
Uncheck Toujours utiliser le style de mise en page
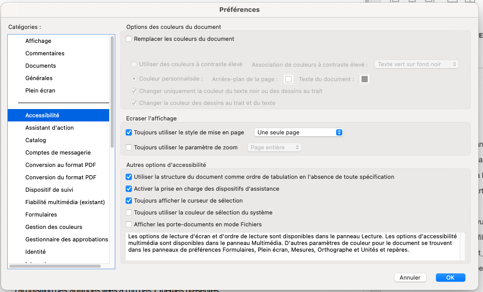pyautogui.click(x=129, y=132)
